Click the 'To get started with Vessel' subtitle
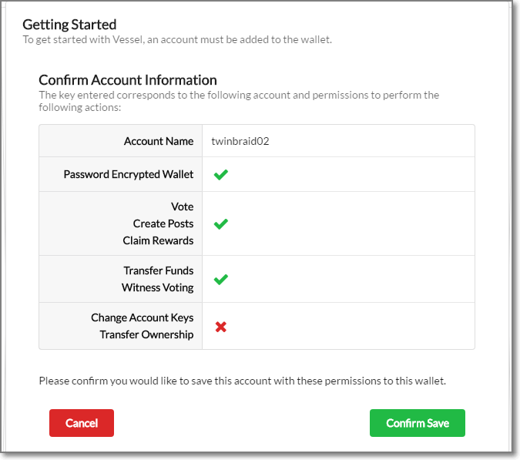 point(177,40)
